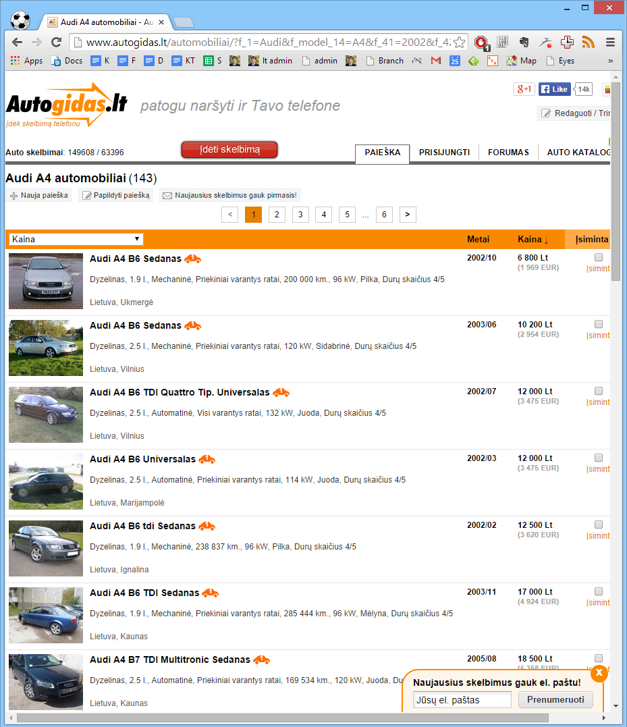Screen dimensions: 627x727
Task: Open Apps bookmark shortcut
Action: (26, 61)
